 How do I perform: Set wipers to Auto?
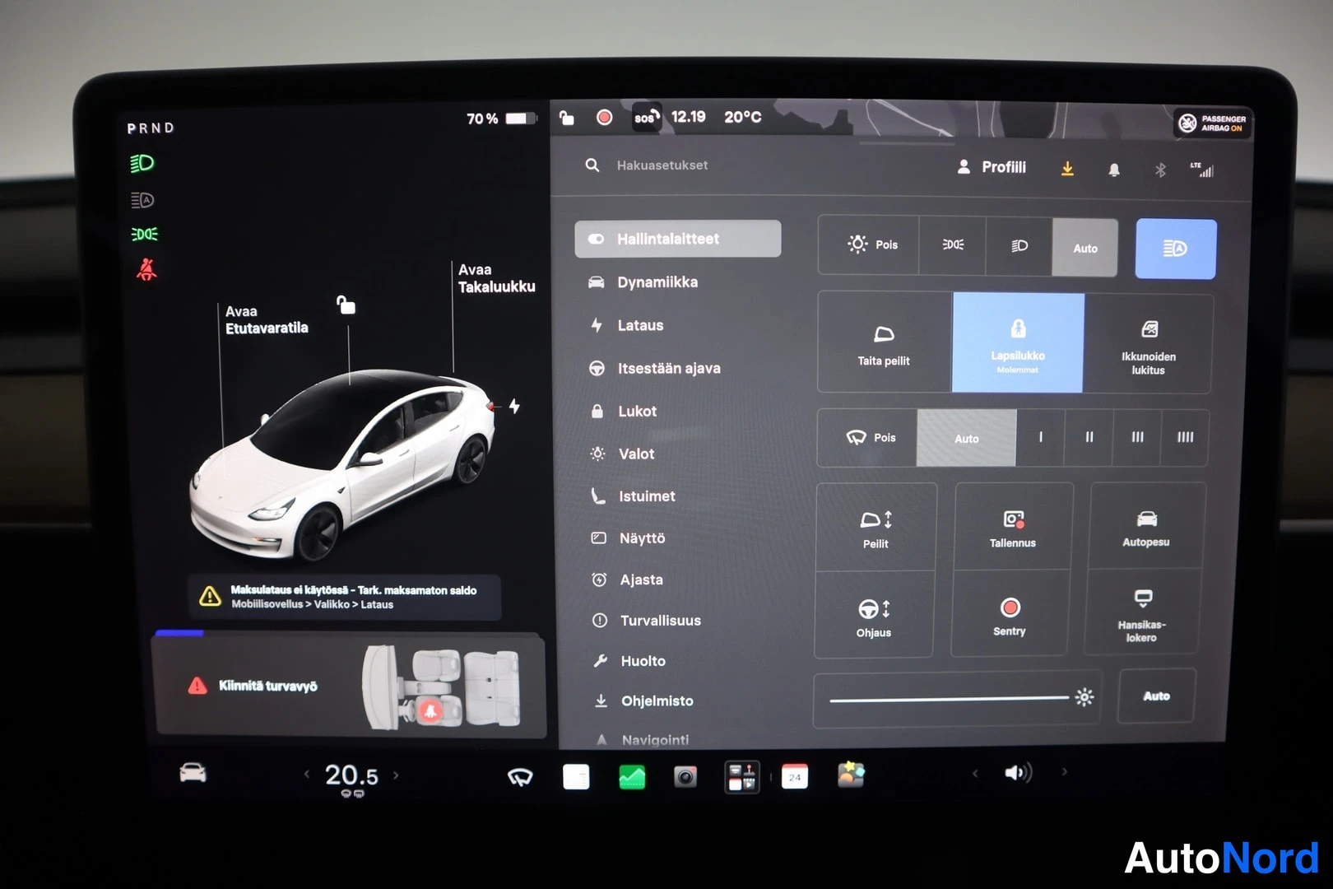(x=967, y=439)
